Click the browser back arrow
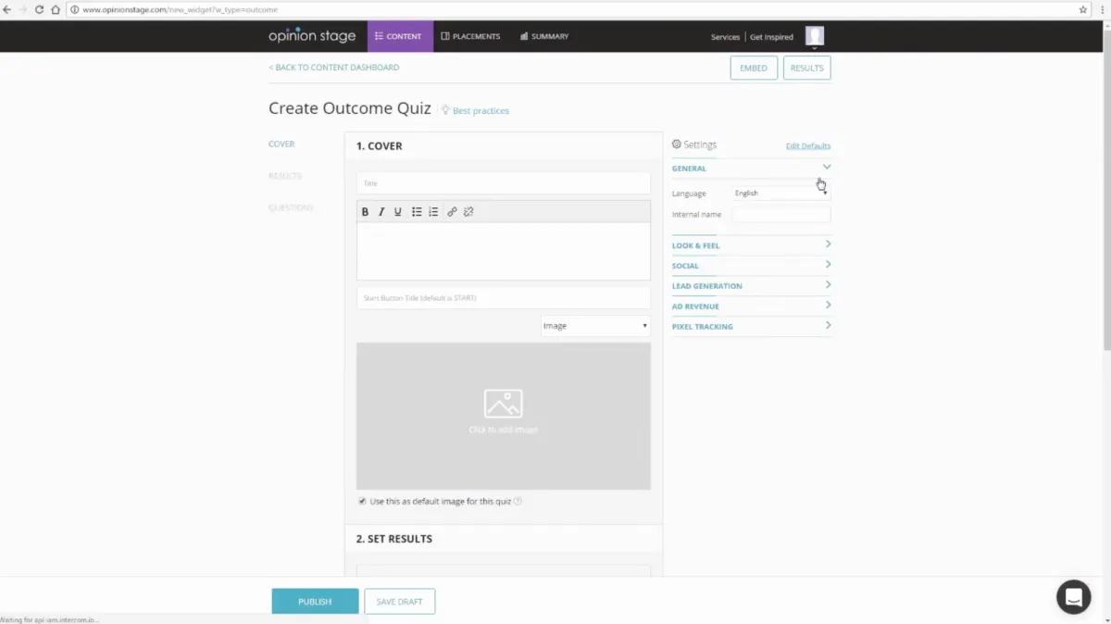The height and width of the screenshot is (624, 1111). [7, 9]
